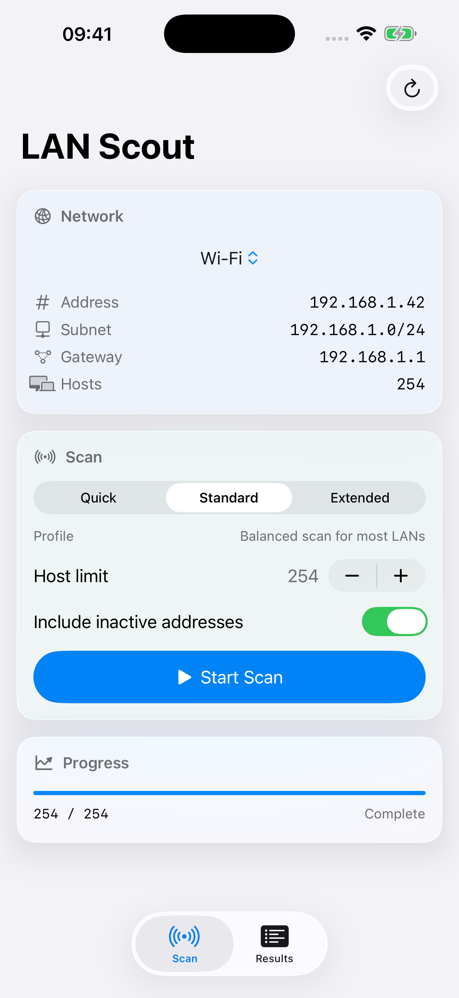Increase host limit with plus button

[x=401, y=576]
